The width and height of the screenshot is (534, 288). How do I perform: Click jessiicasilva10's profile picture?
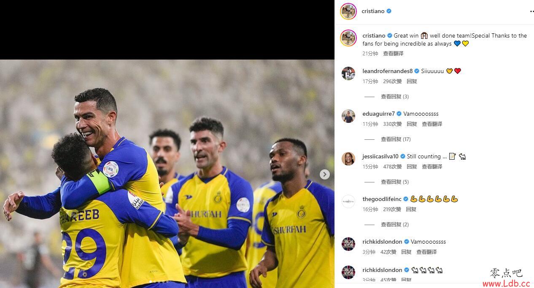(348, 159)
